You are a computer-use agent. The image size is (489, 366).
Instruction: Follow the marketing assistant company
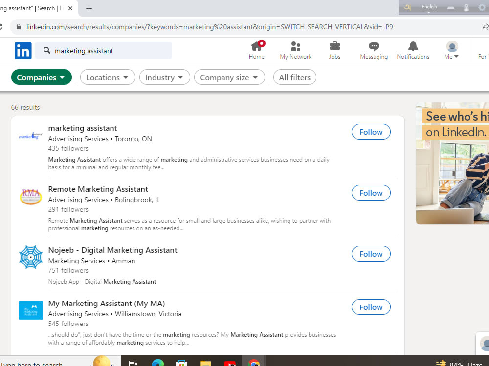(371, 132)
